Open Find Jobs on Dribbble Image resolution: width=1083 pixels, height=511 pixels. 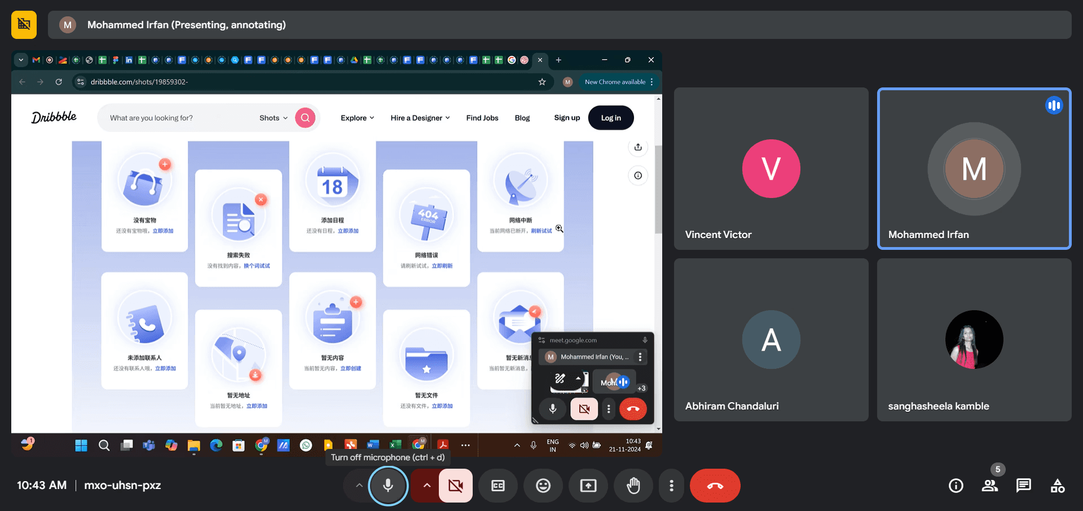[482, 118]
